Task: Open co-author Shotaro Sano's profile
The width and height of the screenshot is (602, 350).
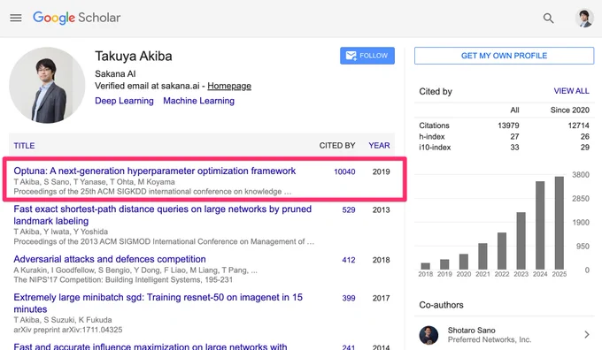Action: click(472, 331)
